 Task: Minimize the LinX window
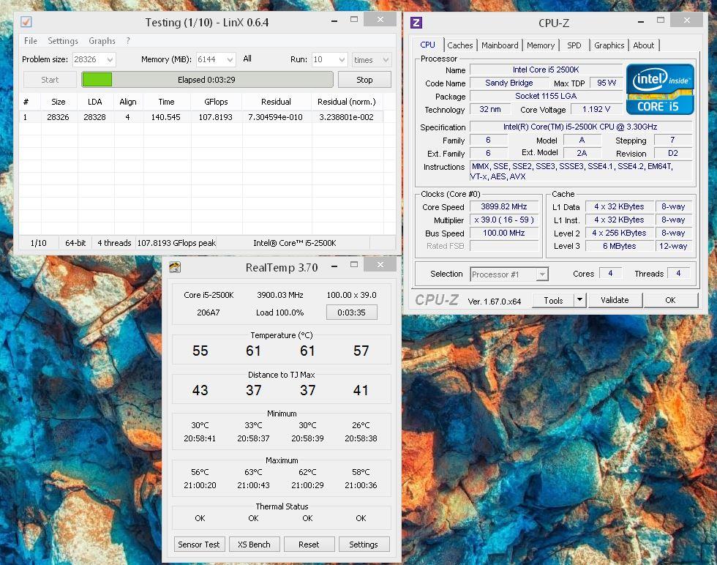(334, 20)
